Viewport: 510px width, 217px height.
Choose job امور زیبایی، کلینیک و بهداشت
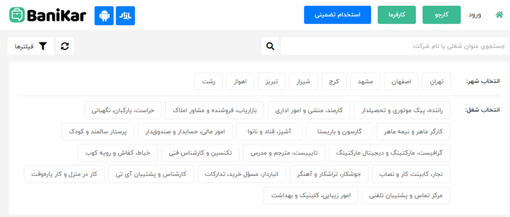click(x=311, y=195)
